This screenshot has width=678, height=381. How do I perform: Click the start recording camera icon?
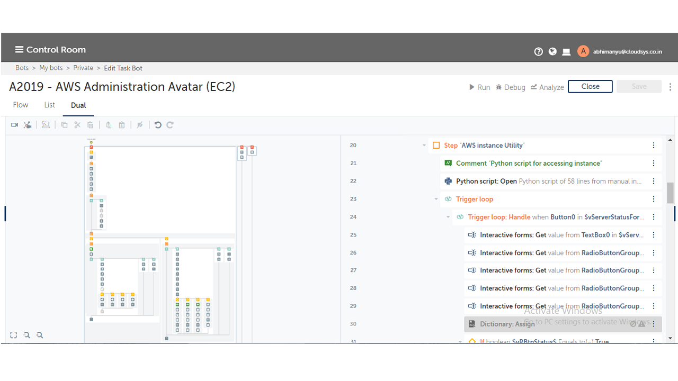14,125
